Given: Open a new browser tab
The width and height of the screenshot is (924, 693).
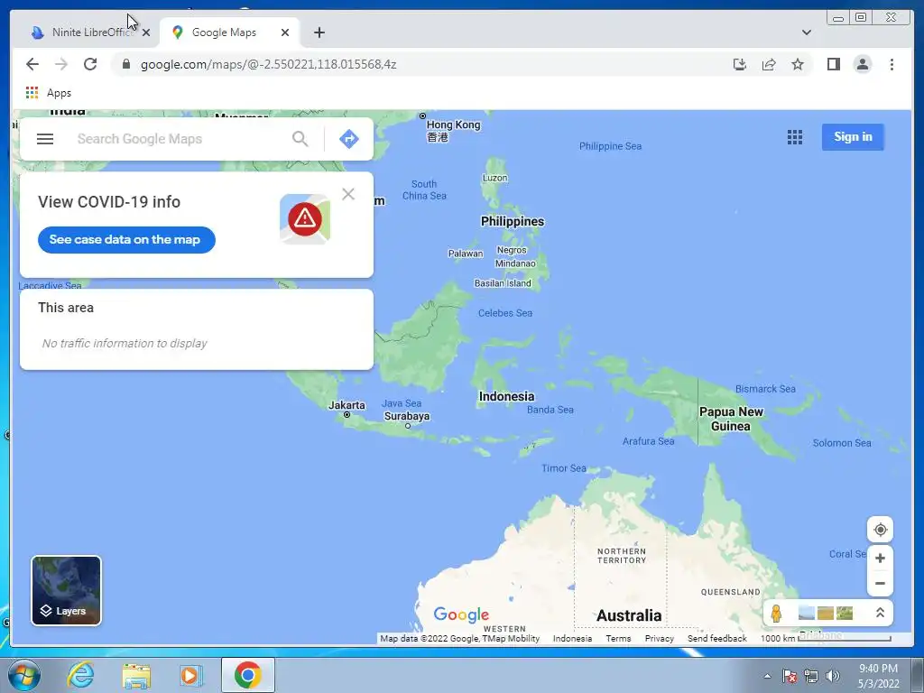Looking at the screenshot, I should [x=319, y=32].
